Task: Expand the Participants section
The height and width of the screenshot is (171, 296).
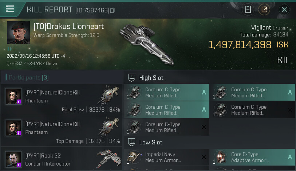Action: click(x=27, y=77)
